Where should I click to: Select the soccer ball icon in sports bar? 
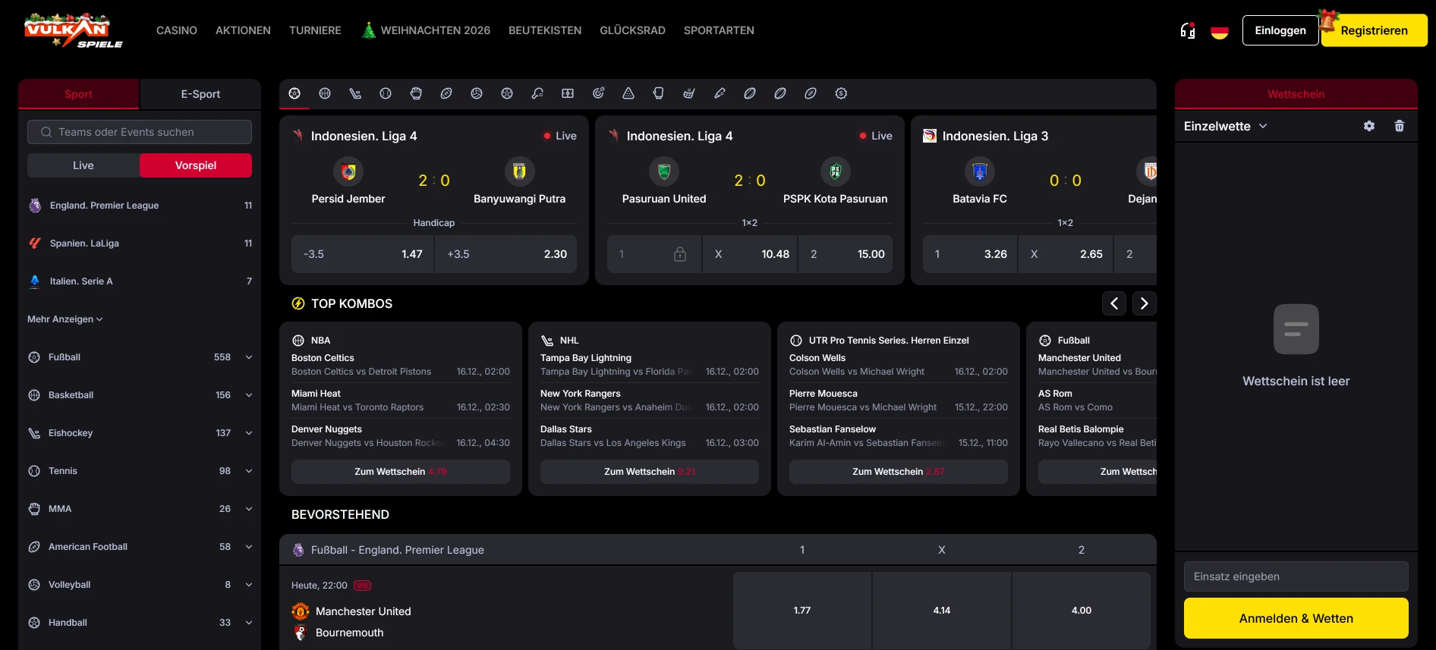pyautogui.click(x=294, y=93)
